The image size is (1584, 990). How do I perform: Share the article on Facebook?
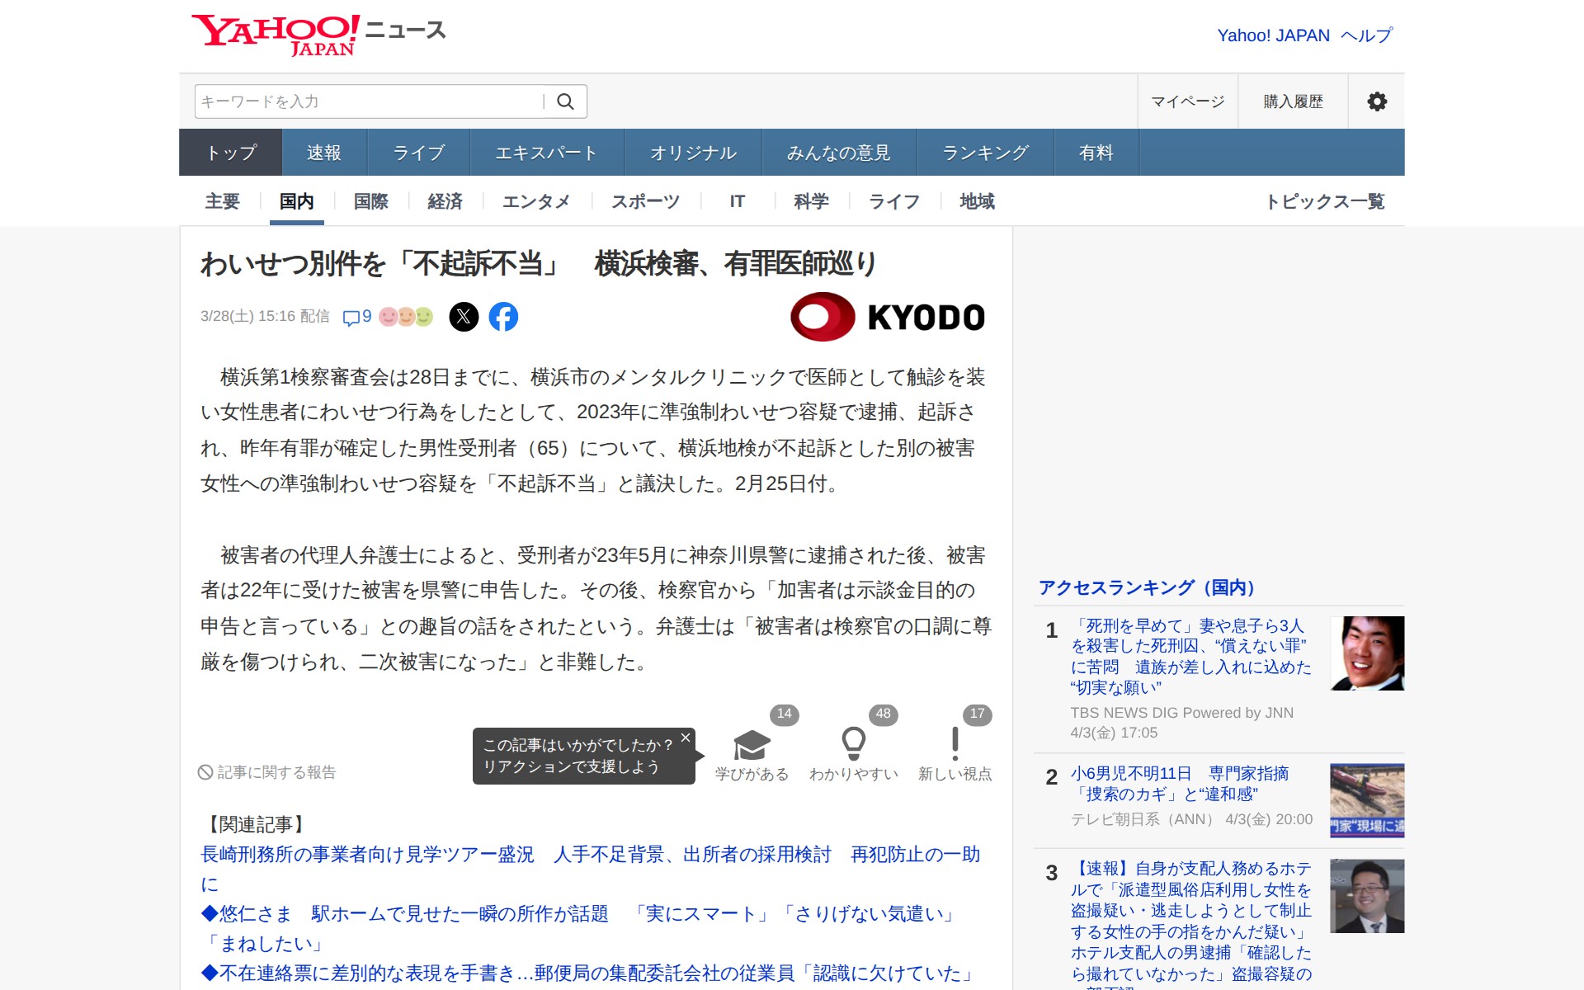coord(503,317)
